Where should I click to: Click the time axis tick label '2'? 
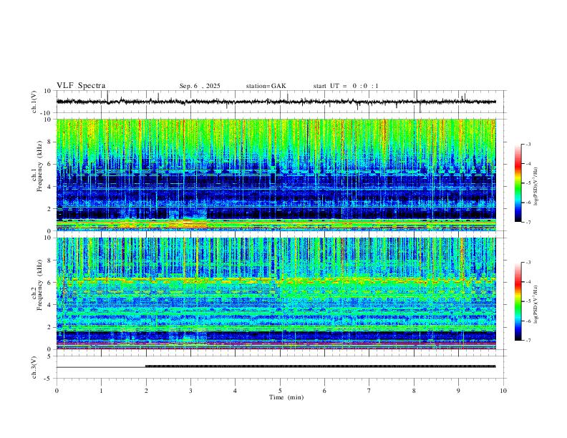(x=146, y=391)
